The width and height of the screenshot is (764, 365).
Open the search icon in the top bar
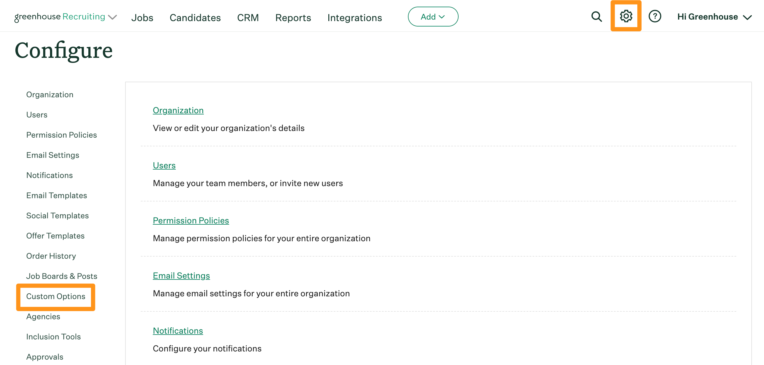click(x=597, y=17)
